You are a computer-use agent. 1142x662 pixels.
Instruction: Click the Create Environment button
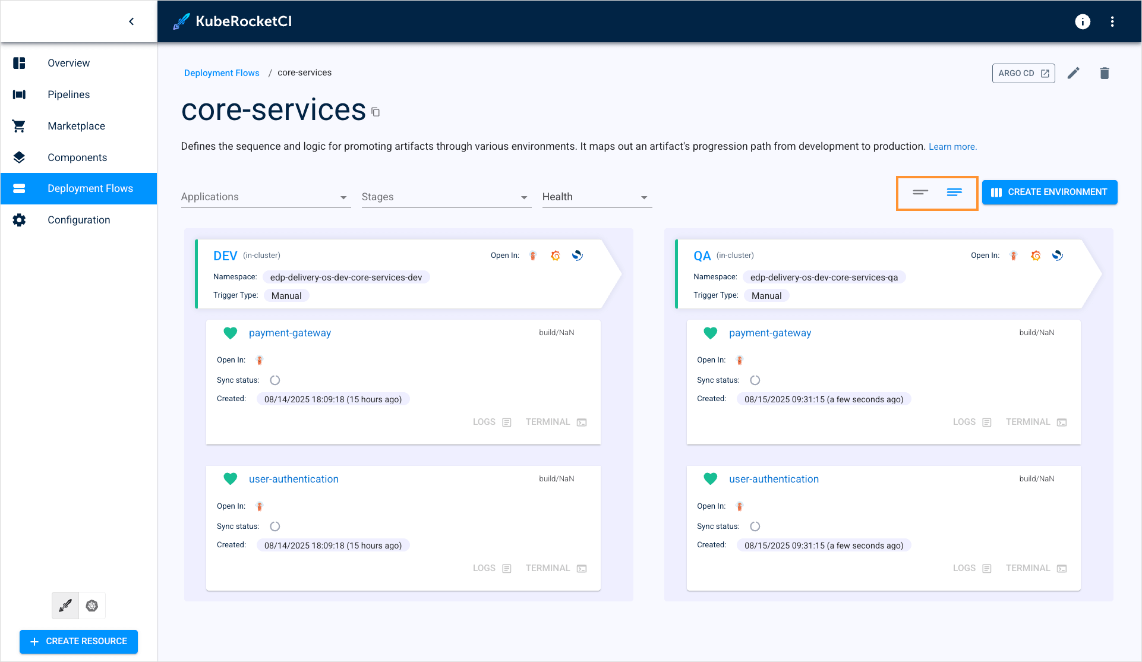point(1049,192)
